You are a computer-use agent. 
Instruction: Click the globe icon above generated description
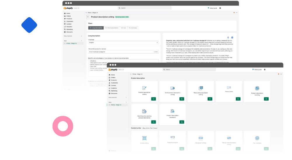232,38
